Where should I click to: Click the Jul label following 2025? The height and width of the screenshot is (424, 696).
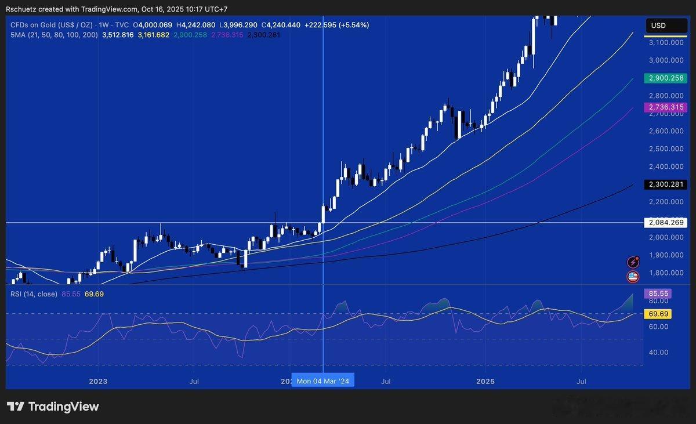581,382
